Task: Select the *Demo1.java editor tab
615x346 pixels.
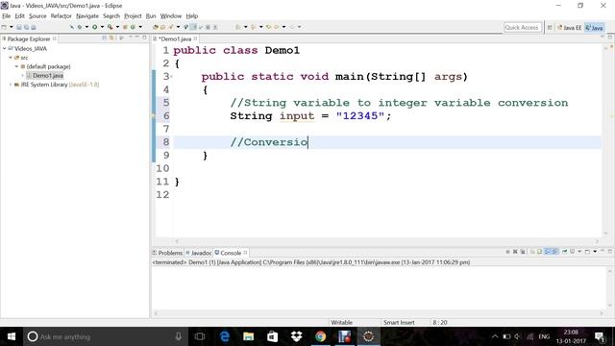Action: (x=175, y=38)
